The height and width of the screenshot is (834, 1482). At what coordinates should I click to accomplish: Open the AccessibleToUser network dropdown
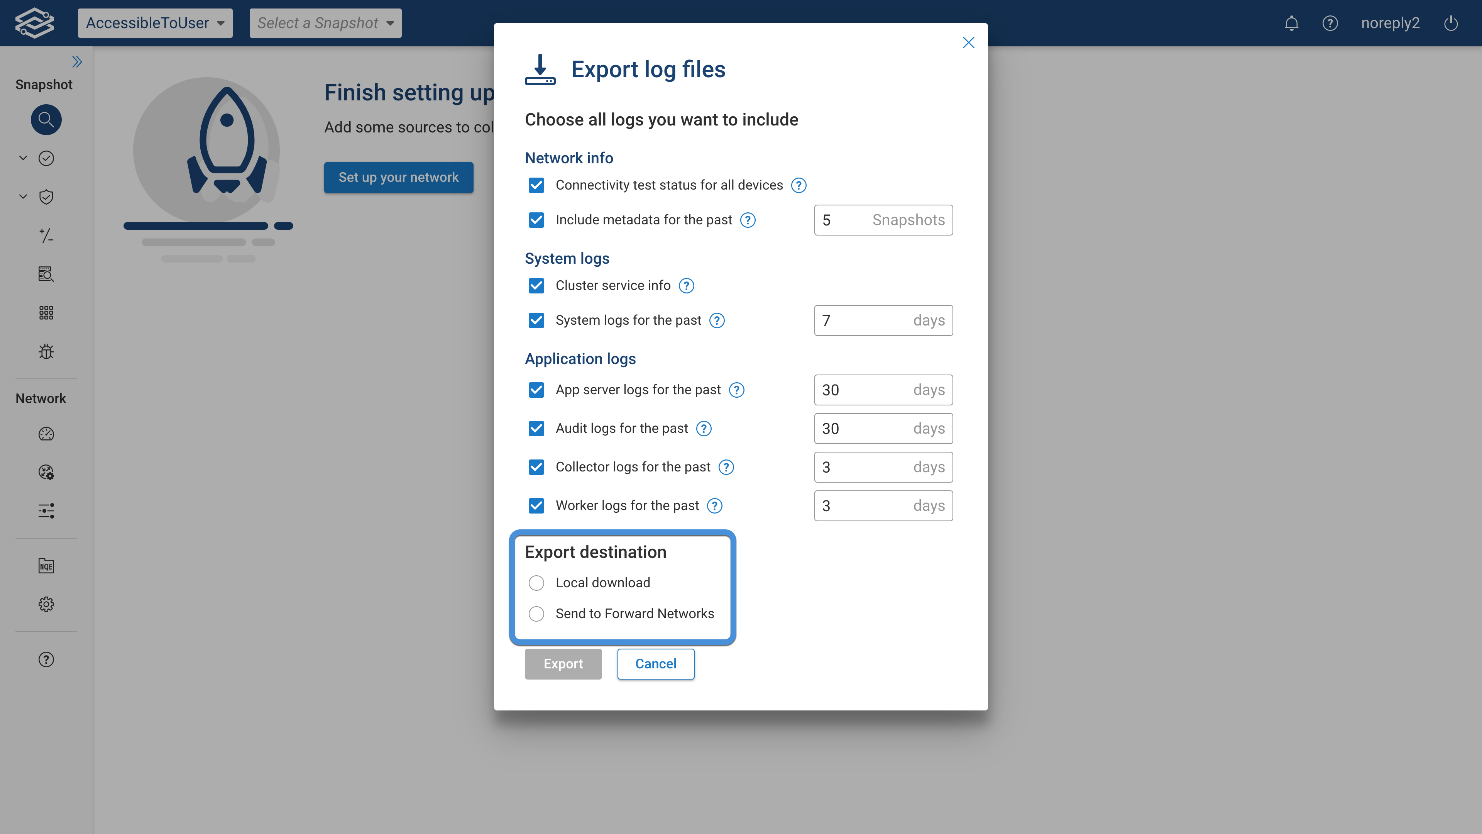pos(155,23)
